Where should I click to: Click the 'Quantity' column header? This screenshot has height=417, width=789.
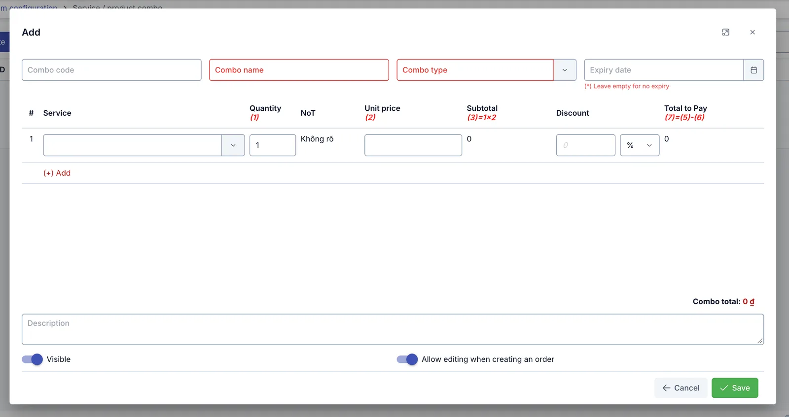(265, 108)
